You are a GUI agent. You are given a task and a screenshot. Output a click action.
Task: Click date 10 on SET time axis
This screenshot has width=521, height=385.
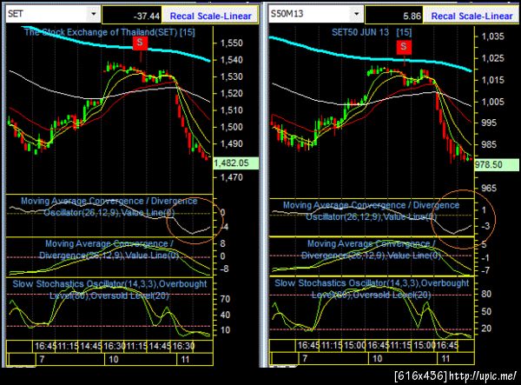114,359
